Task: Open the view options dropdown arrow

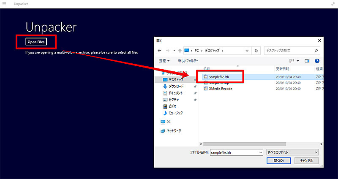Action: click(x=298, y=61)
